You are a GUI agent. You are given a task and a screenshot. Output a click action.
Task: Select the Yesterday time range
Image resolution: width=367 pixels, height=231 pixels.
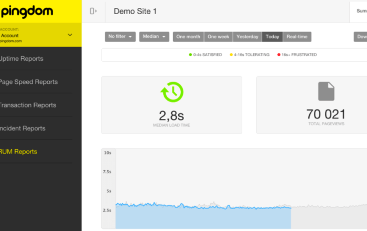247,37
